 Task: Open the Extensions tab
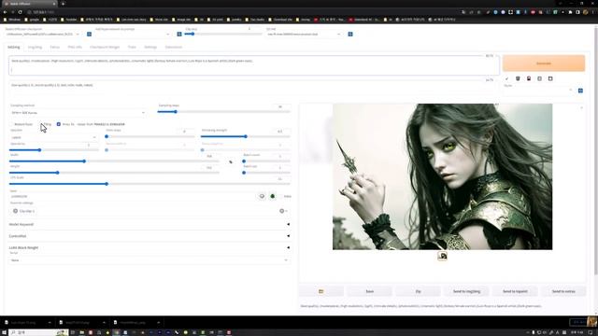pos(174,48)
